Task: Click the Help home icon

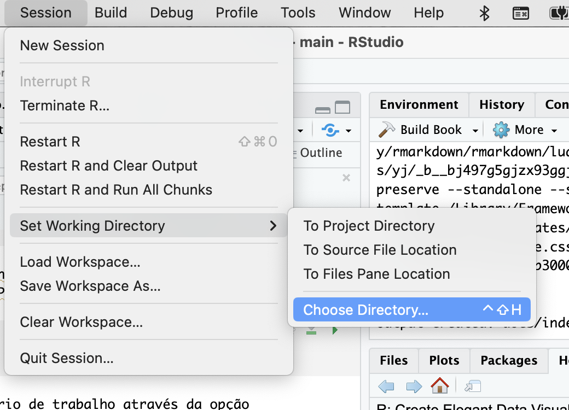Action: [439, 386]
